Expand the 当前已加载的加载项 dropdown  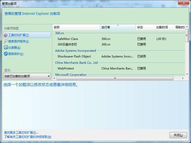(27, 76)
